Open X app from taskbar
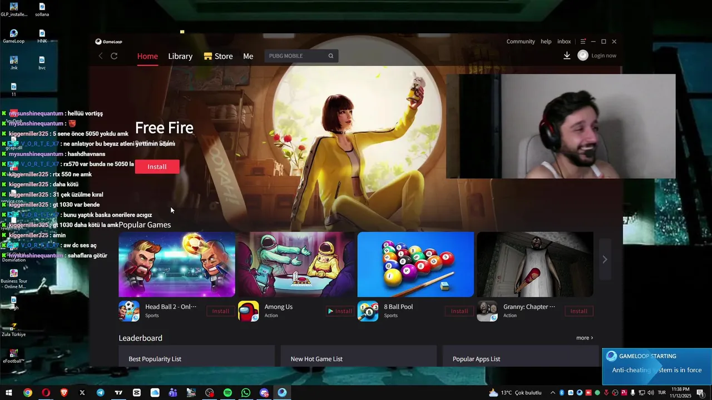The width and height of the screenshot is (712, 400). (82, 393)
